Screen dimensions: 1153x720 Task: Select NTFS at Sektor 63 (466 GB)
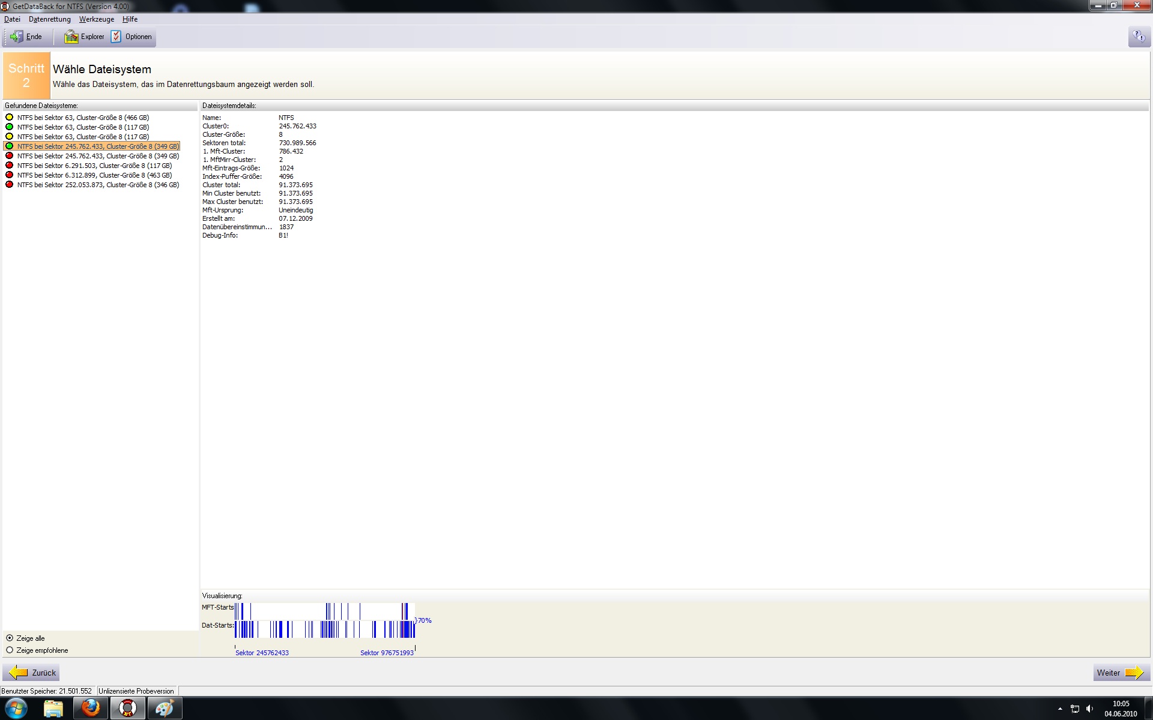pos(83,118)
